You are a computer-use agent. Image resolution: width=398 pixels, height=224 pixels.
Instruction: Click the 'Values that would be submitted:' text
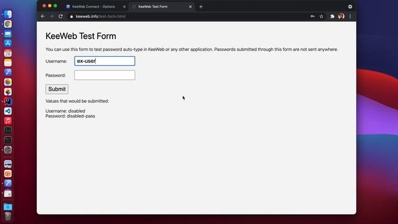[x=77, y=101]
